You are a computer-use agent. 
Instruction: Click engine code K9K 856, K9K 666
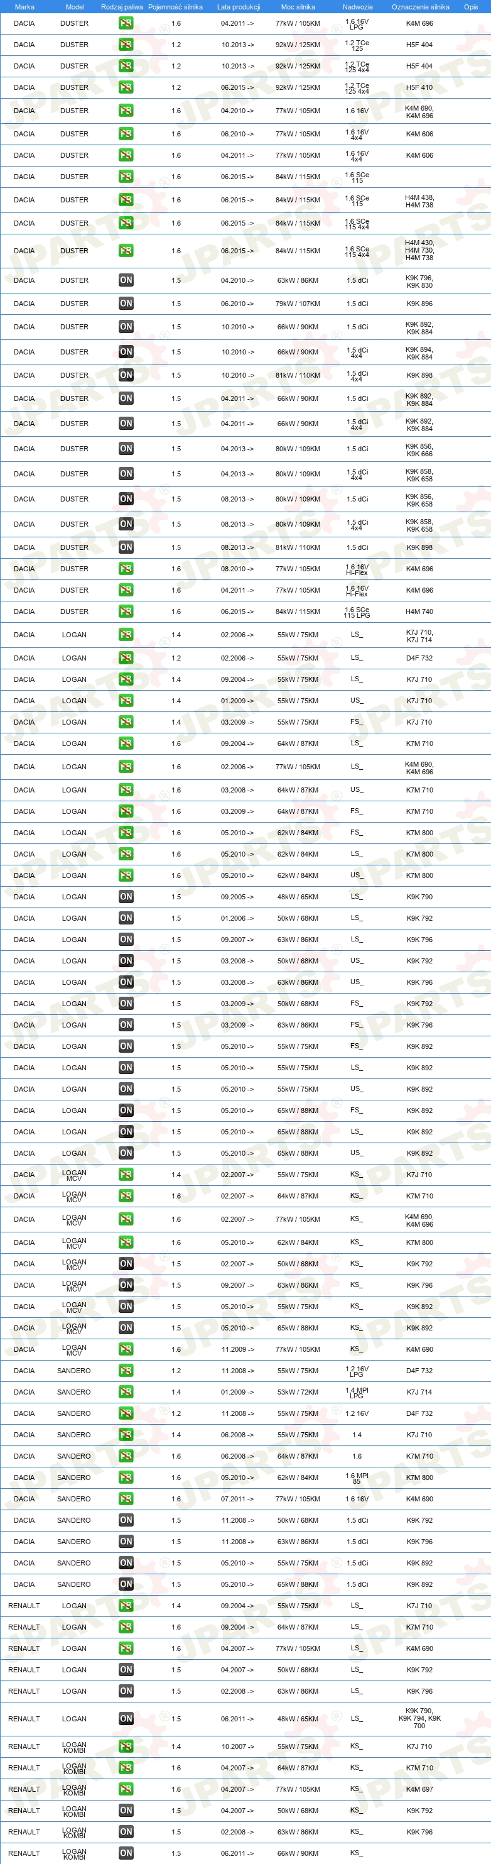pos(419,449)
